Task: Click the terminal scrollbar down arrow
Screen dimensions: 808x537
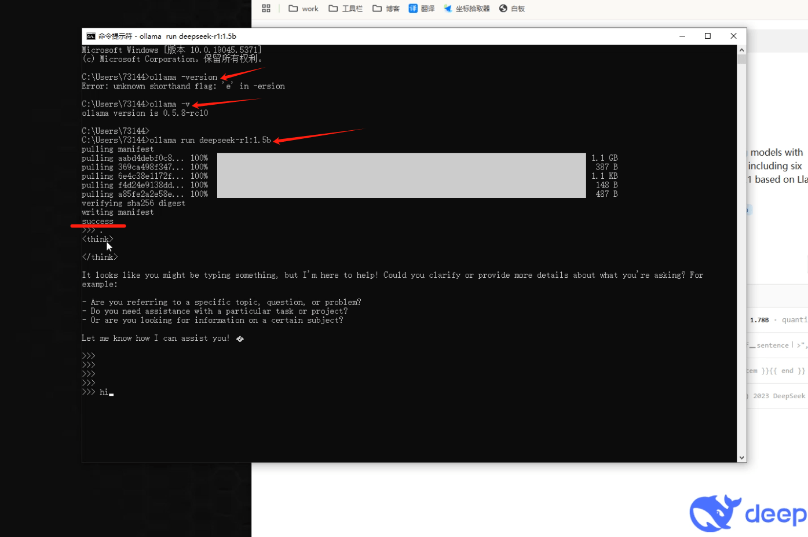Action: tap(741, 458)
